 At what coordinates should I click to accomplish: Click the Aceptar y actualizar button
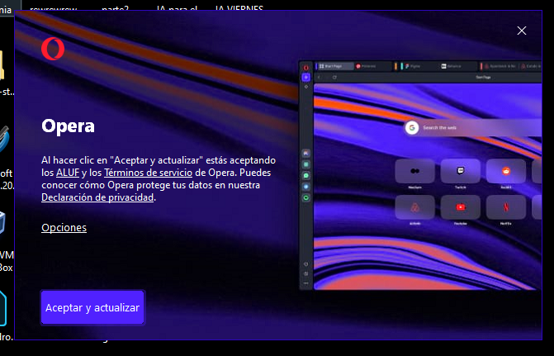point(92,307)
